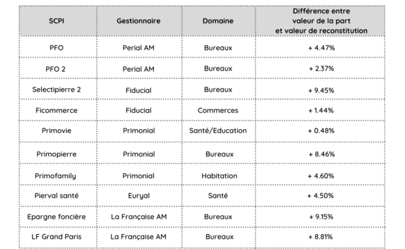The height and width of the screenshot is (249, 405).
Task: Click the Domaine column header
Action: pos(218,21)
